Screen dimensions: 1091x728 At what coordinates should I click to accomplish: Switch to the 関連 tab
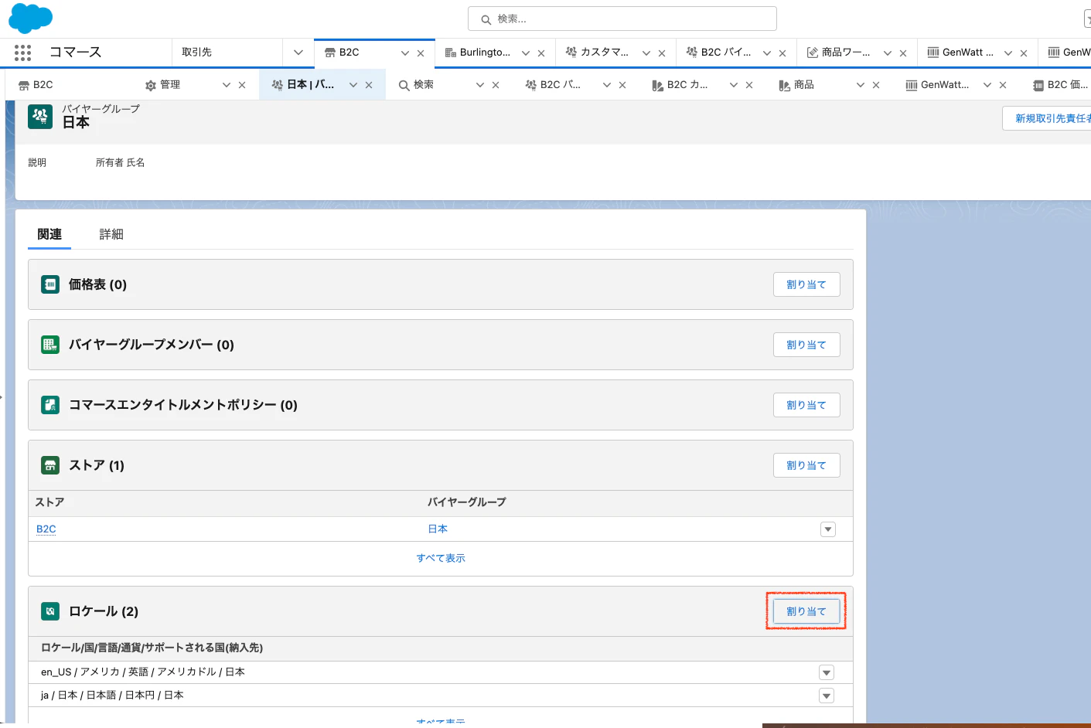click(x=49, y=234)
